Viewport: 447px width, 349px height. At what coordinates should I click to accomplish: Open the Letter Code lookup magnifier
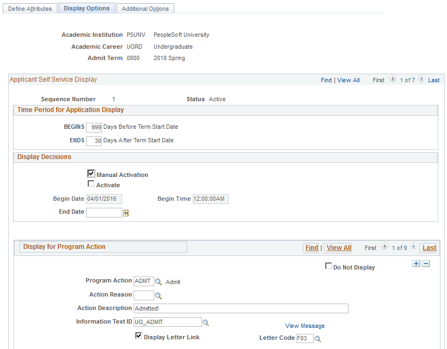tap(318, 338)
